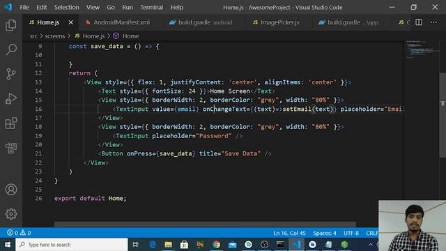Open Google Chrome from taskbar

[x=217, y=245]
